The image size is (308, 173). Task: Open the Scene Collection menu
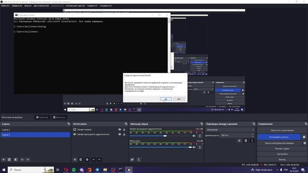pyautogui.click(x=76, y=6)
